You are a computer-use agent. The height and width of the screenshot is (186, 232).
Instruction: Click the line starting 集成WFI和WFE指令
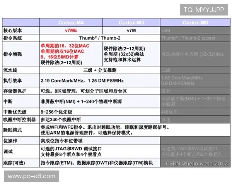[x=105, y=127]
